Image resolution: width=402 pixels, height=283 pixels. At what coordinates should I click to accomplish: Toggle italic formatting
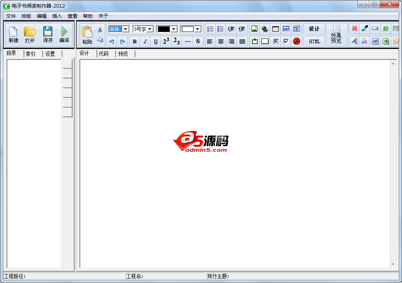pos(145,42)
